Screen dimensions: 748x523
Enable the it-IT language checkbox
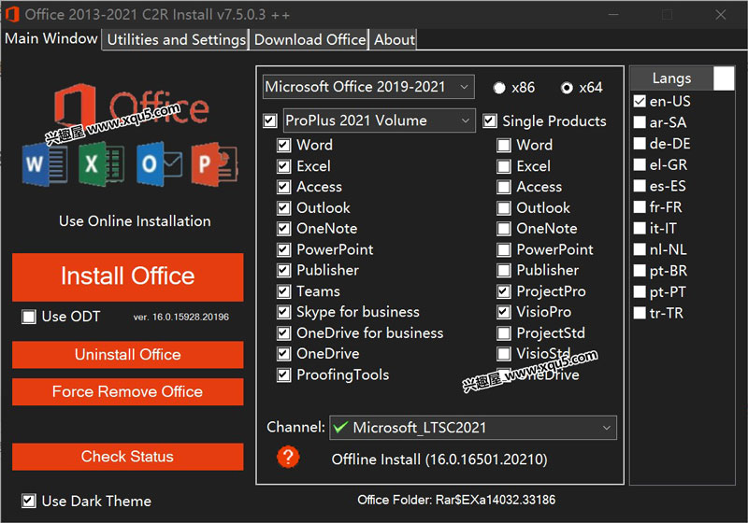640,228
